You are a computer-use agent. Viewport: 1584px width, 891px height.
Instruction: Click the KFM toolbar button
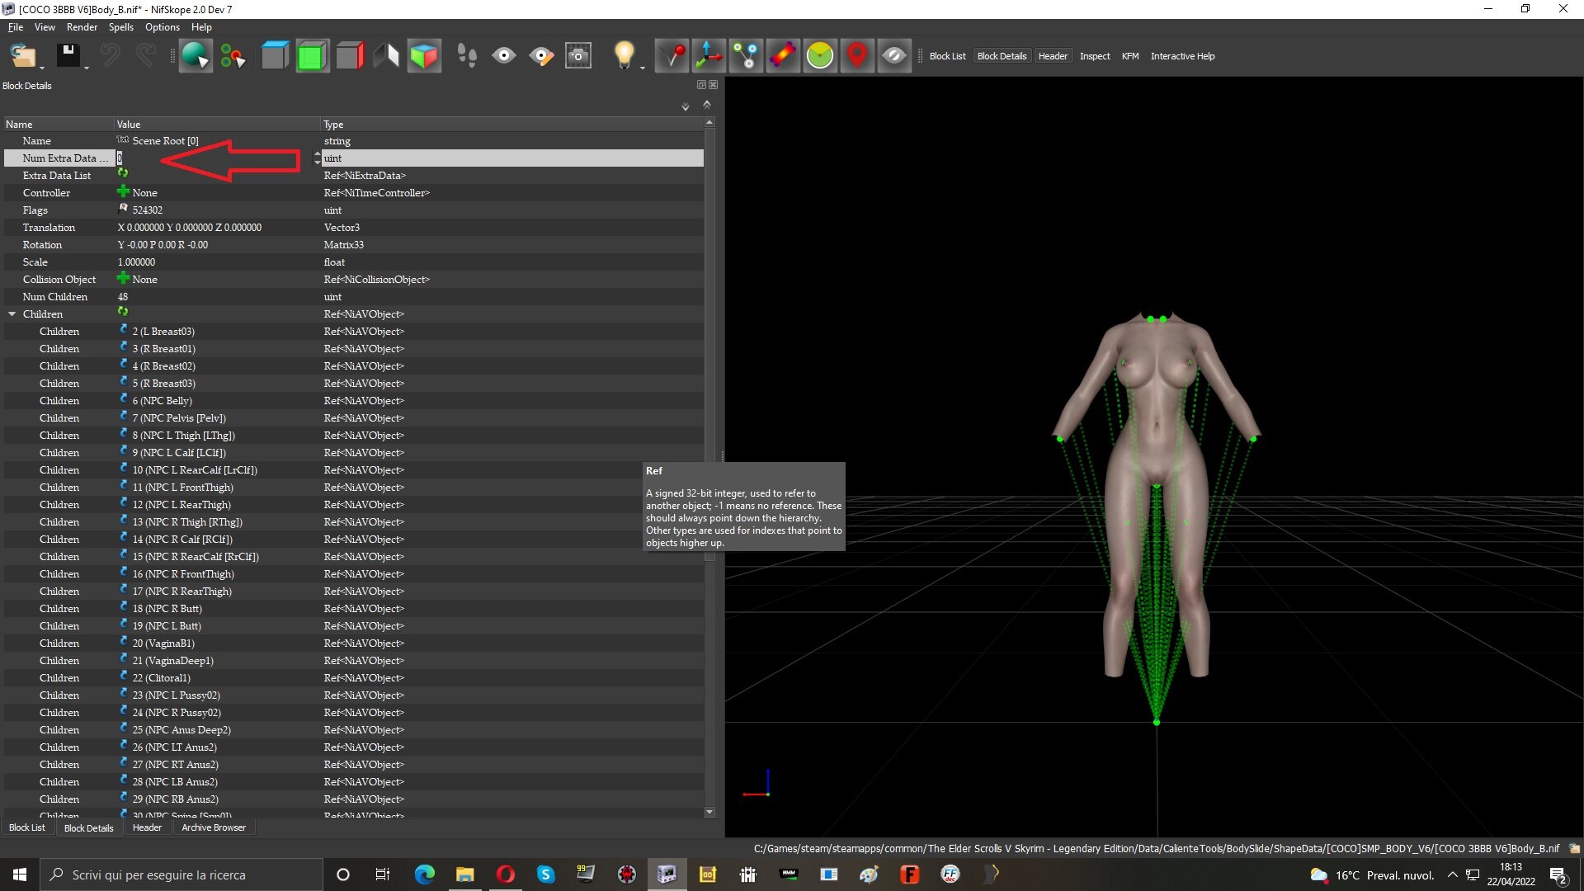coord(1129,56)
